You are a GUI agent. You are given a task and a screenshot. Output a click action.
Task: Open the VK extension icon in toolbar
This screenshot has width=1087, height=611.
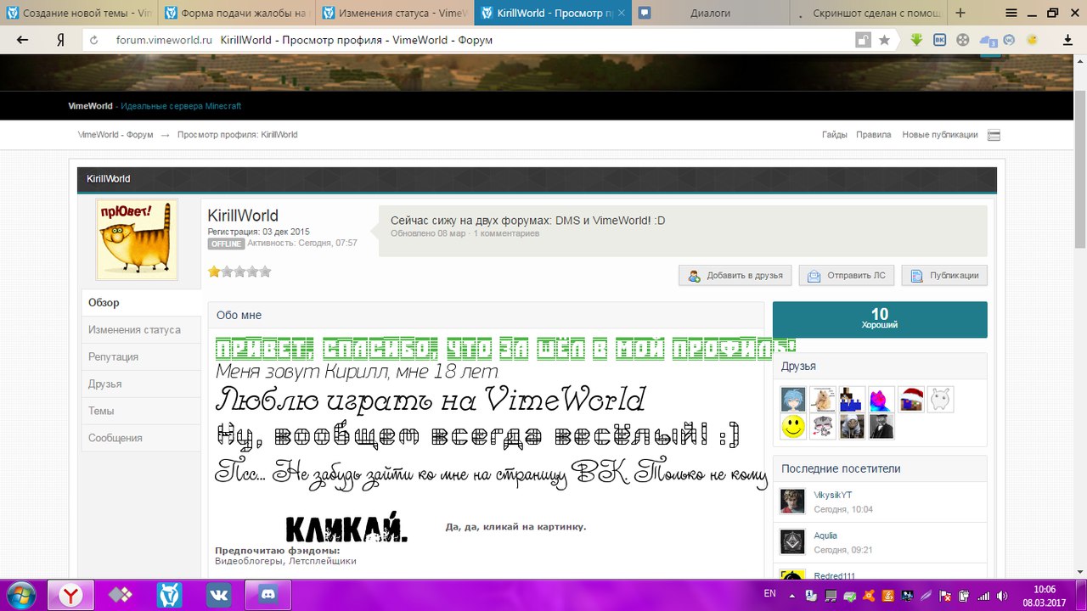[x=940, y=40]
